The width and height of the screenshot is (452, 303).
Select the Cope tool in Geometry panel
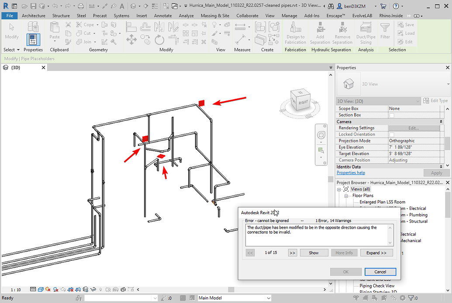point(86,24)
